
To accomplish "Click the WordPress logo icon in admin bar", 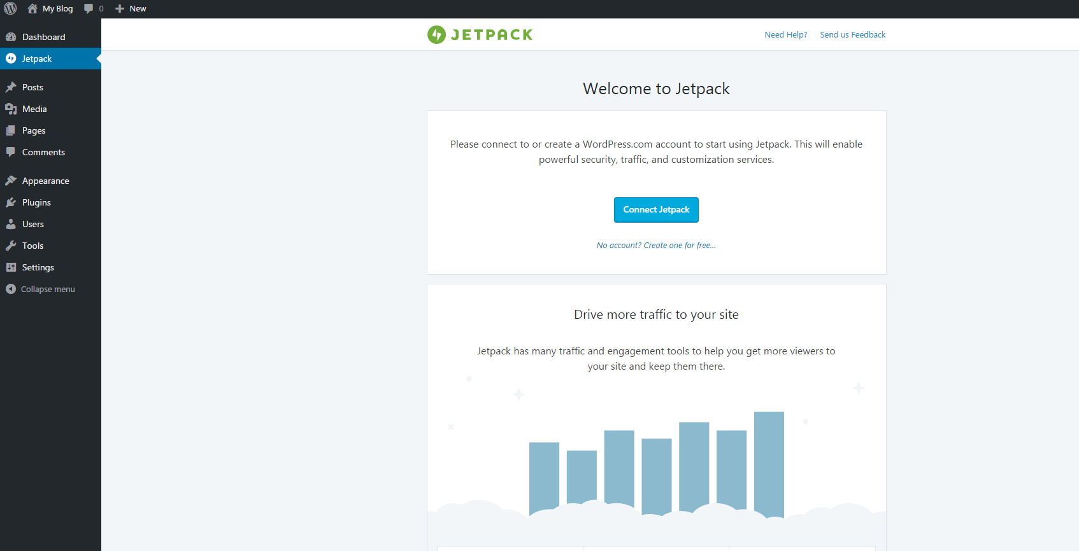I will (x=10, y=8).
